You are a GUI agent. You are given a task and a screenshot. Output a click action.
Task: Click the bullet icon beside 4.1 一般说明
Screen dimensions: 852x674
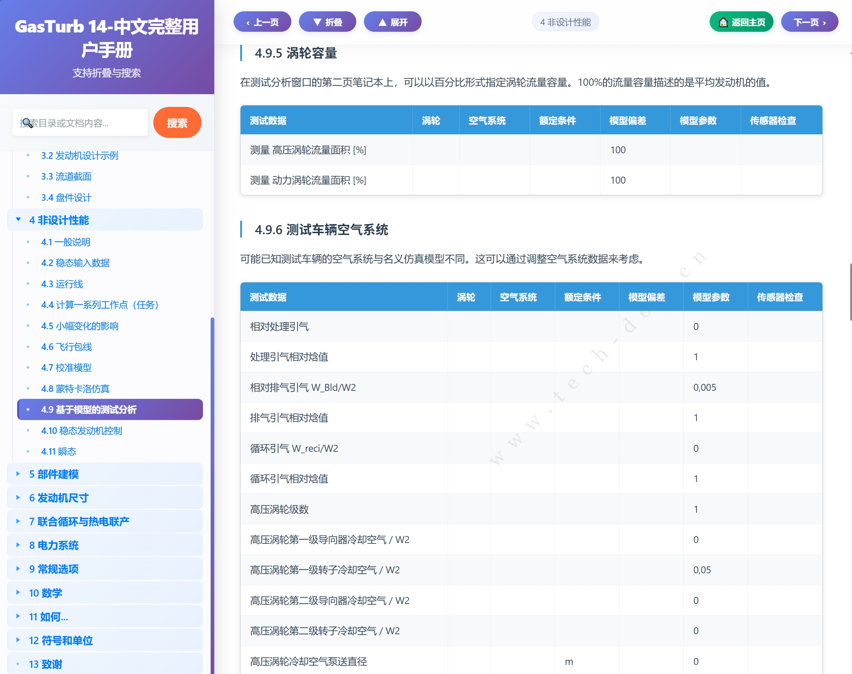(x=28, y=242)
